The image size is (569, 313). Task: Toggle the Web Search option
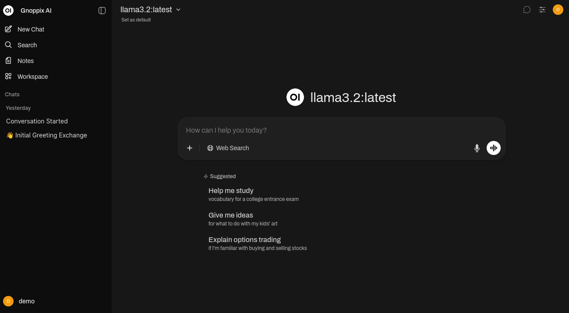coord(228,148)
